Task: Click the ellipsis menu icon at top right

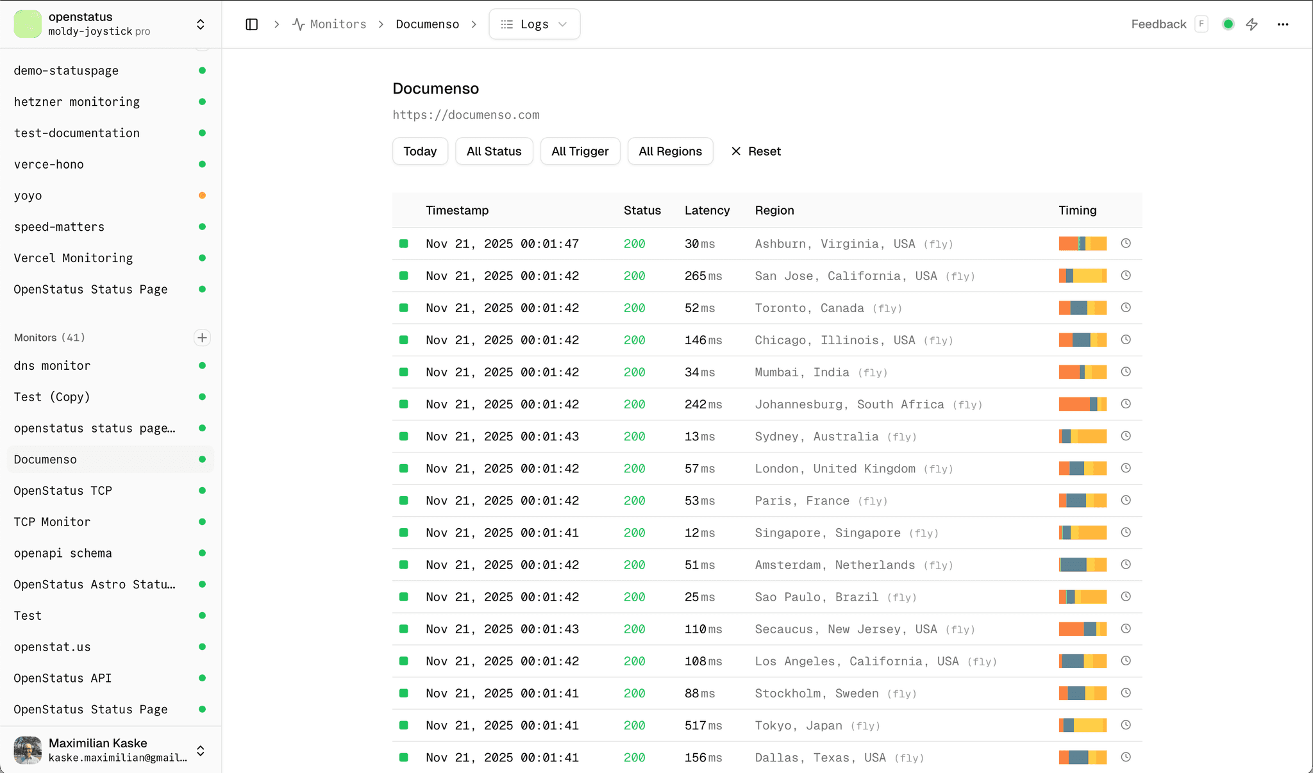Action: [x=1283, y=24]
